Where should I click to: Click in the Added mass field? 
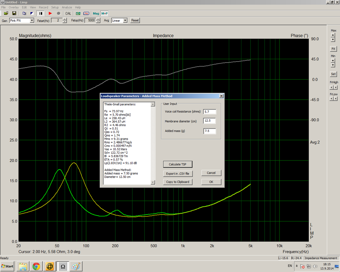coord(209,131)
